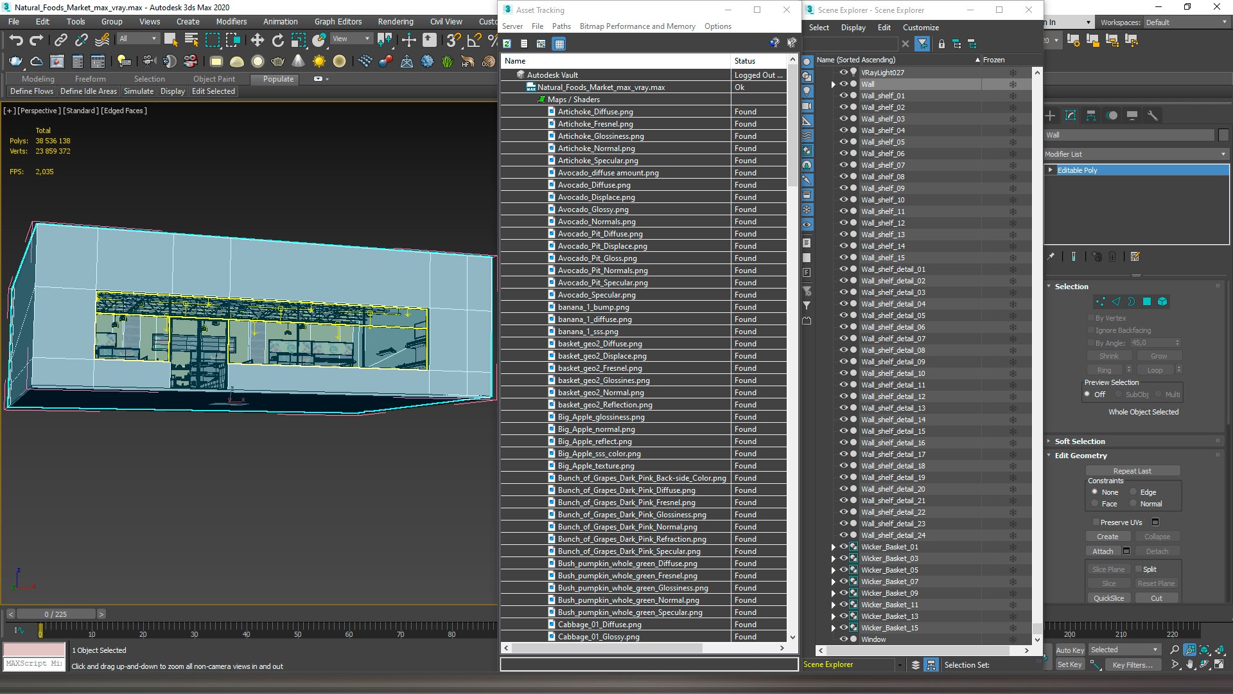Click Pin Stack icon under modifier stack
Screen dimensions: 1233x694
1051,256
